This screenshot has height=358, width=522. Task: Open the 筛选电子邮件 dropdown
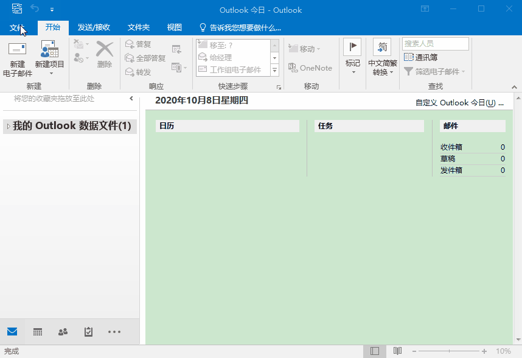(434, 71)
